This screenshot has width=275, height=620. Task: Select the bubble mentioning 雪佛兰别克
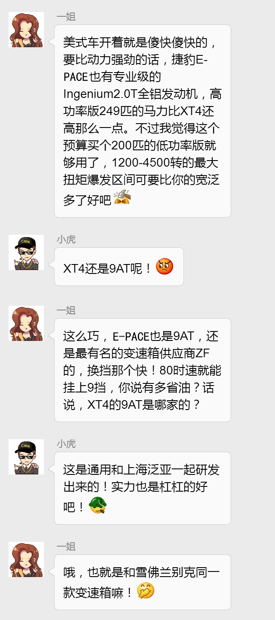pos(143,582)
